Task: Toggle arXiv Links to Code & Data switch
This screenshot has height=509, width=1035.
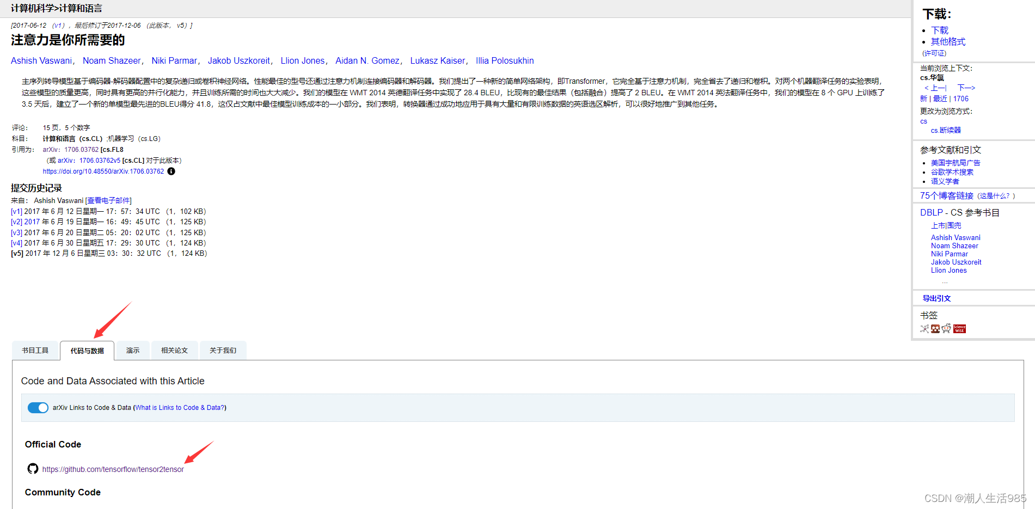Action: point(38,408)
